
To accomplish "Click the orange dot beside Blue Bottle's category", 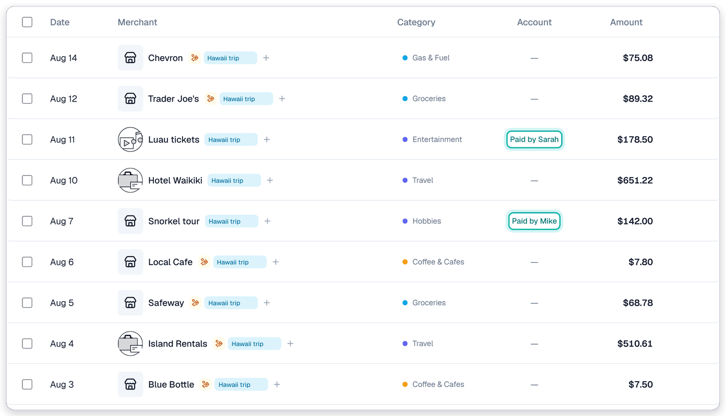I will [405, 384].
